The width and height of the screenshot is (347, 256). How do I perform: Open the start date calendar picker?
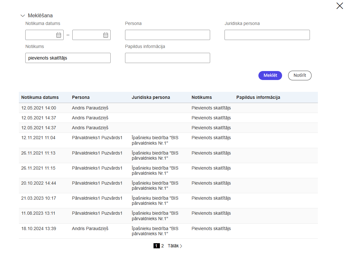click(59, 35)
